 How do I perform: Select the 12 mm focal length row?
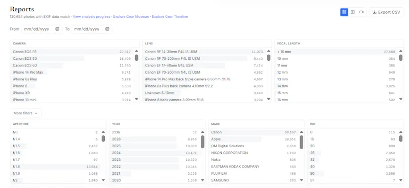pos(336,72)
